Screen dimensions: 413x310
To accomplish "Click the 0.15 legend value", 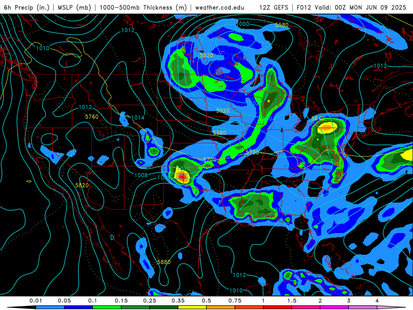I will pyautogui.click(x=121, y=301).
